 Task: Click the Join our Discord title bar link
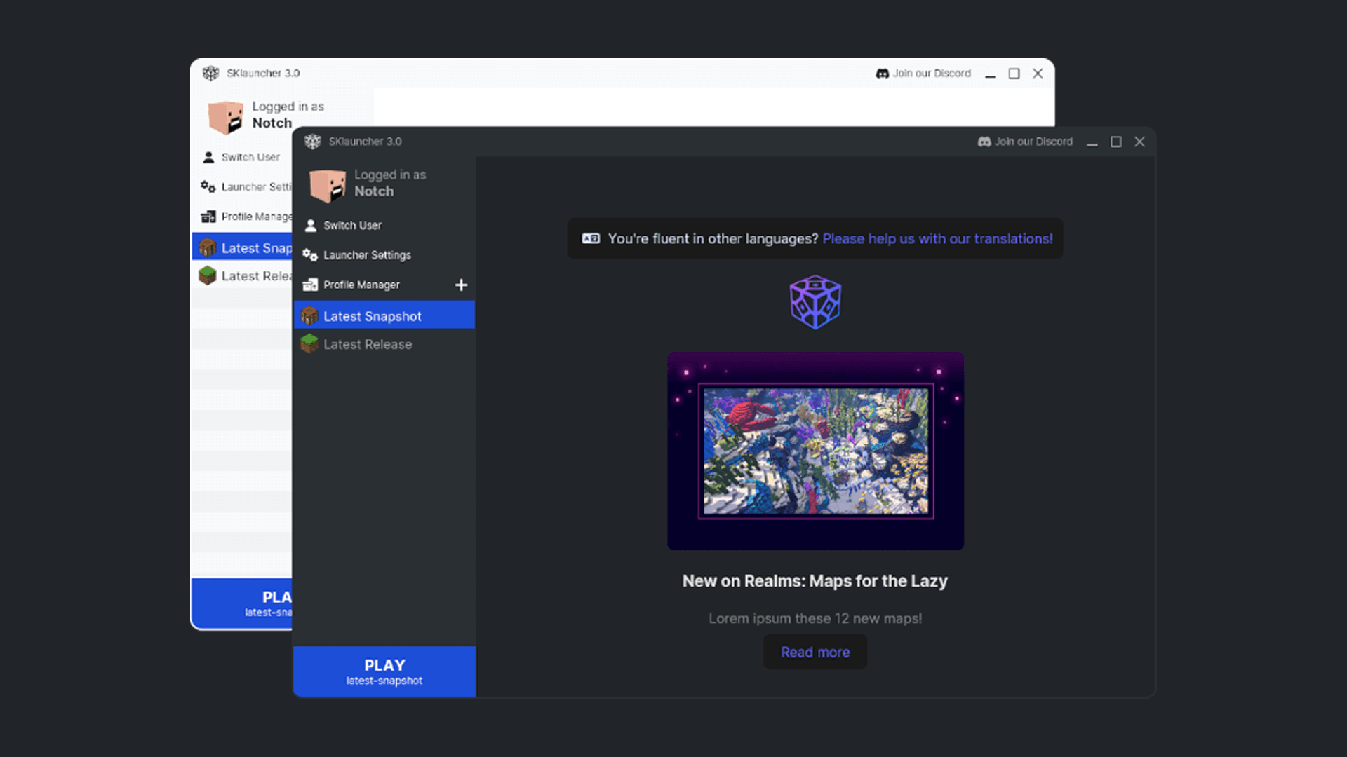coord(1024,142)
